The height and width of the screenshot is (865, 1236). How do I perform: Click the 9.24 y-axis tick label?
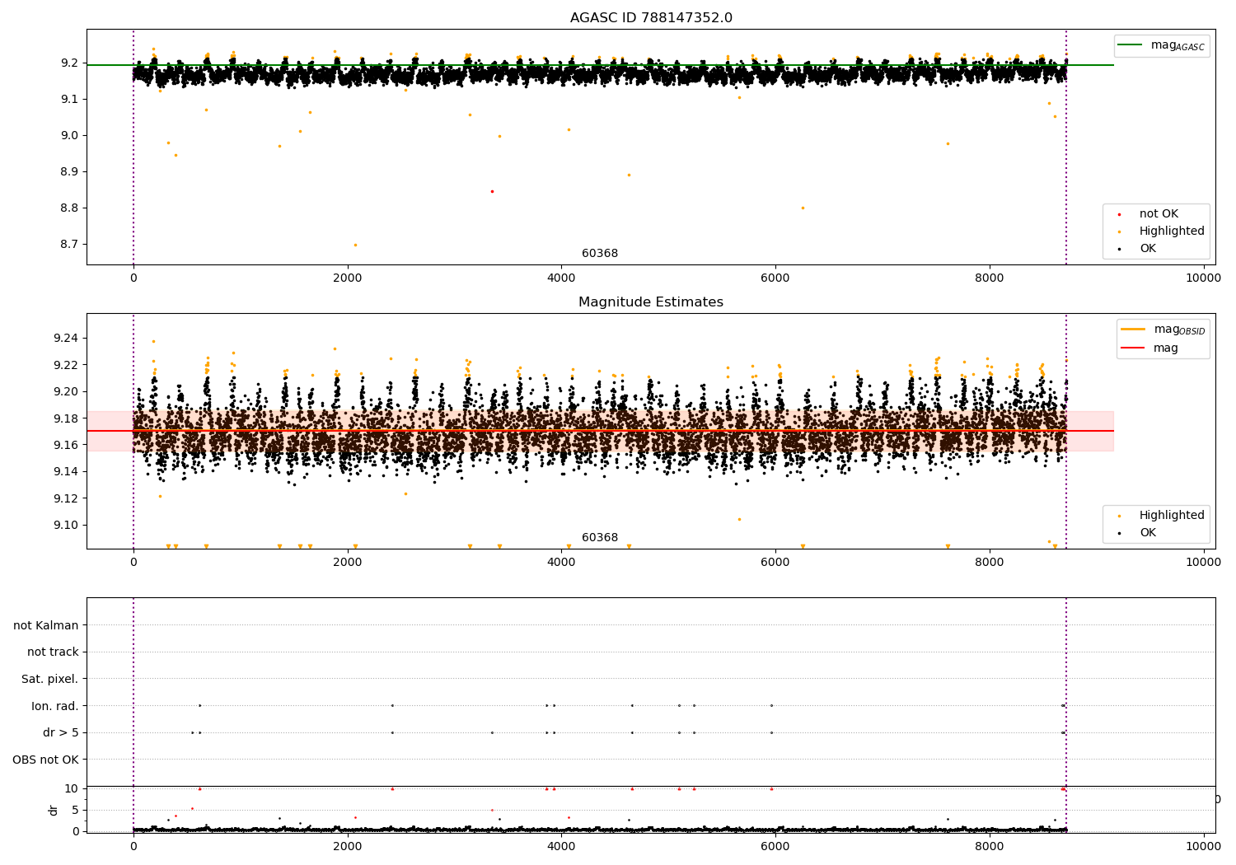67,339
